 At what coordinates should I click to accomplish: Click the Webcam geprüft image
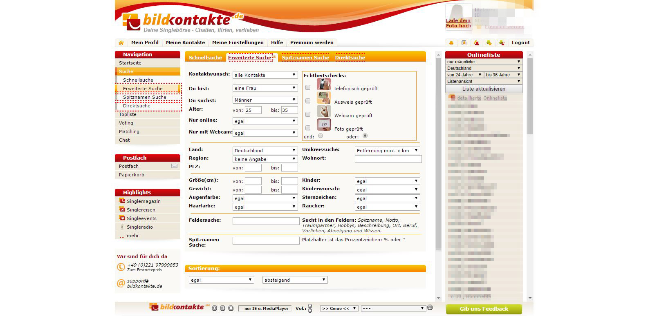tap(324, 111)
